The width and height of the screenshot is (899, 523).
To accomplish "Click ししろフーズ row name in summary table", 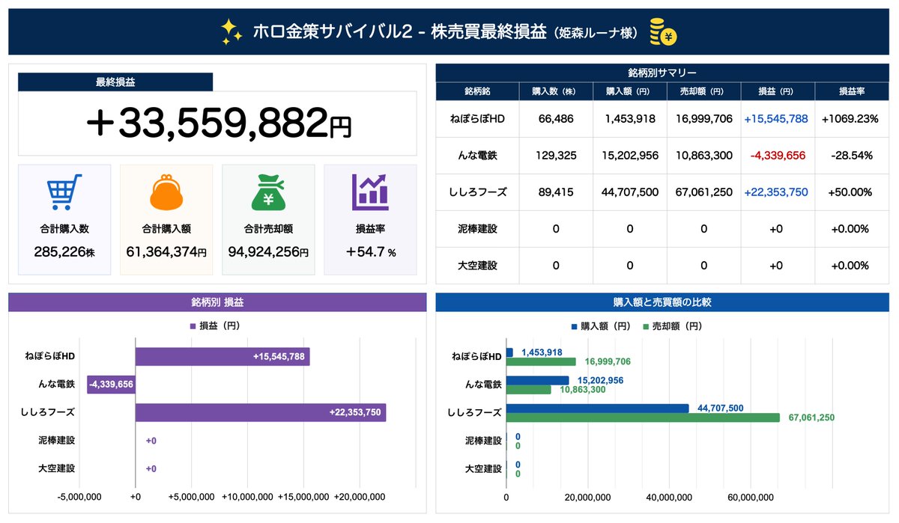I will [x=477, y=192].
